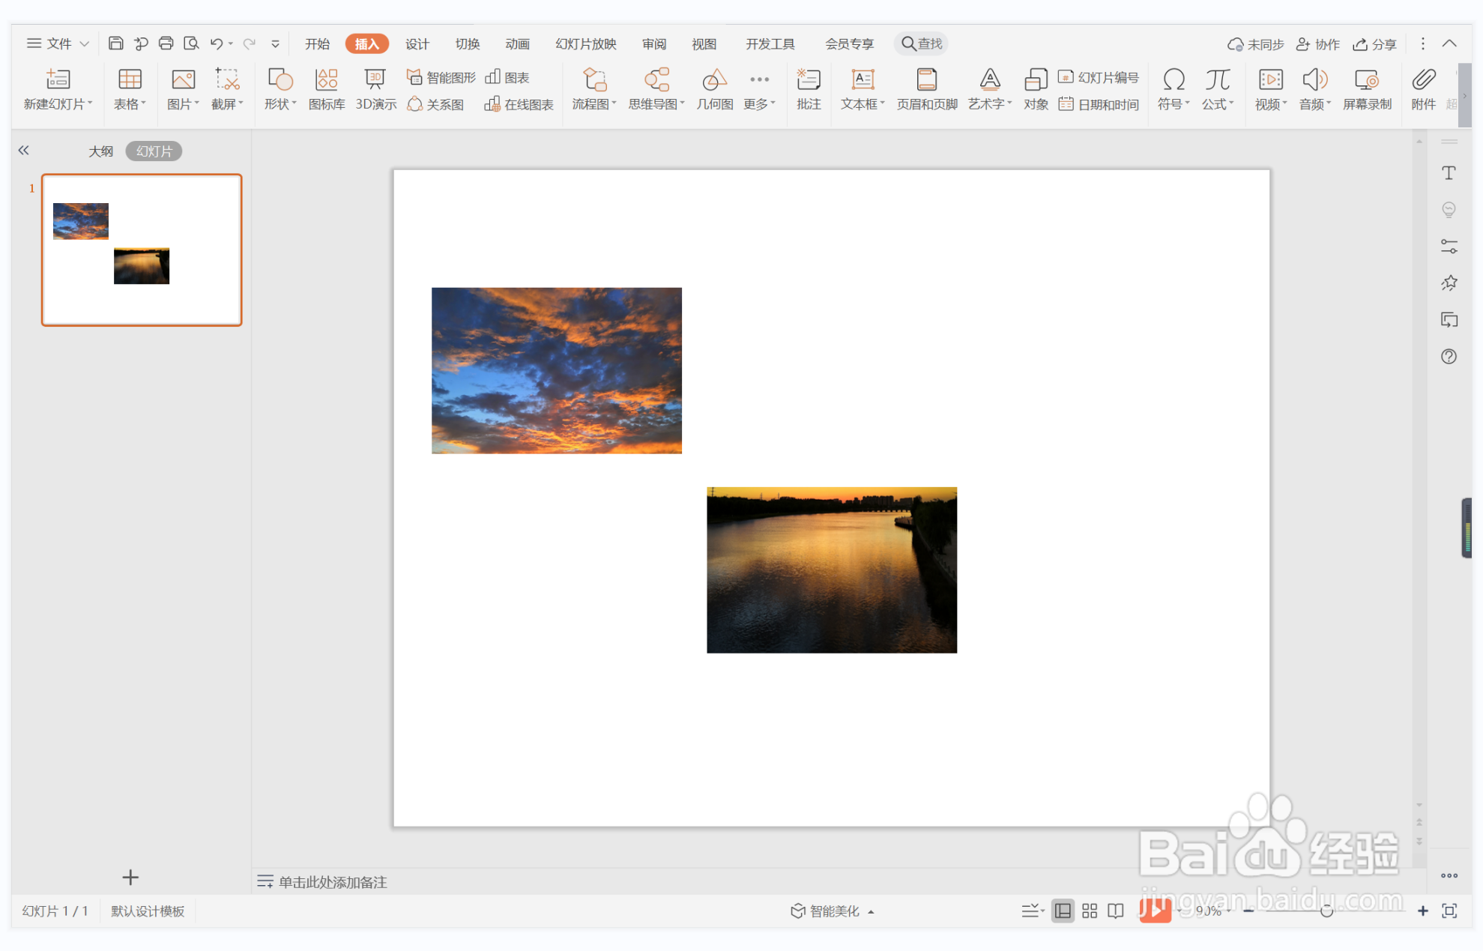Open the 设计 design tab
The height and width of the screenshot is (951, 1483).
pyautogui.click(x=417, y=43)
